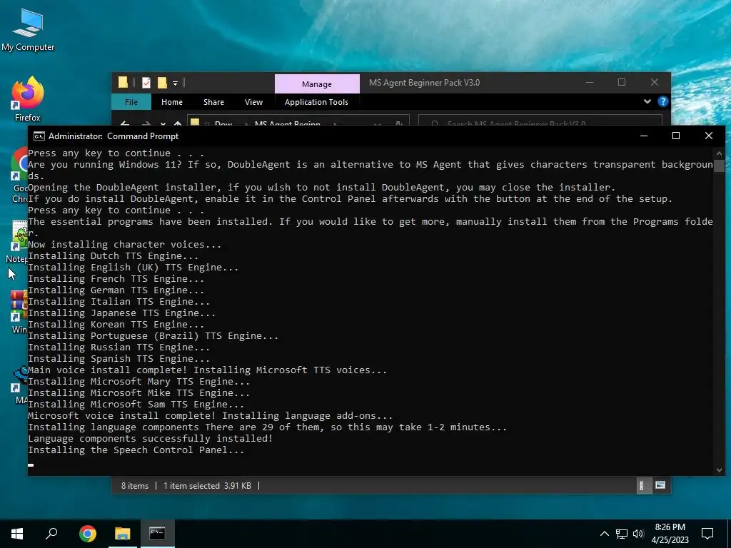Image resolution: width=731 pixels, height=548 pixels.
Task: Open network status tray icon
Action: (622, 534)
